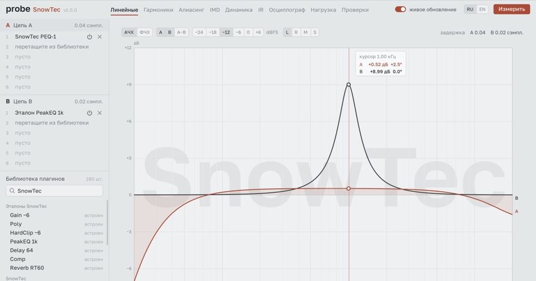Select the ФЧХ view mode
The width and height of the screenshot is (536, 281).
145,32
